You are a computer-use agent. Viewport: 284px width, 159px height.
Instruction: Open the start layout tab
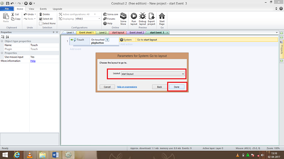click(x=118, y=33)
